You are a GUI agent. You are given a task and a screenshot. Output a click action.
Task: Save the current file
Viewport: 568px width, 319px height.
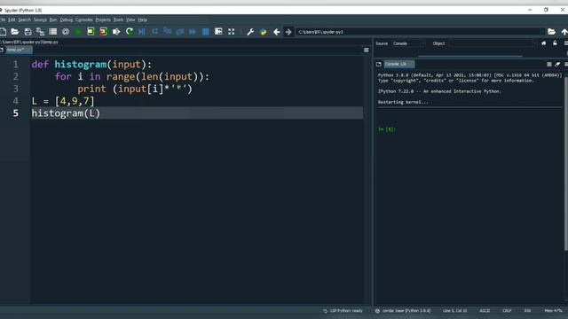pyautogui.click(x=28, y=32)
